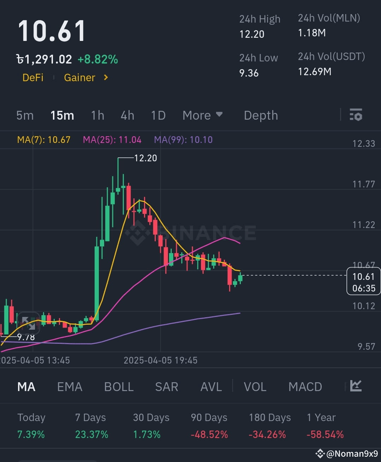The height and width of the screenshot is (462, 381).
Task: Click the MA(7): 10.67 legend
Action: point(44,140)
